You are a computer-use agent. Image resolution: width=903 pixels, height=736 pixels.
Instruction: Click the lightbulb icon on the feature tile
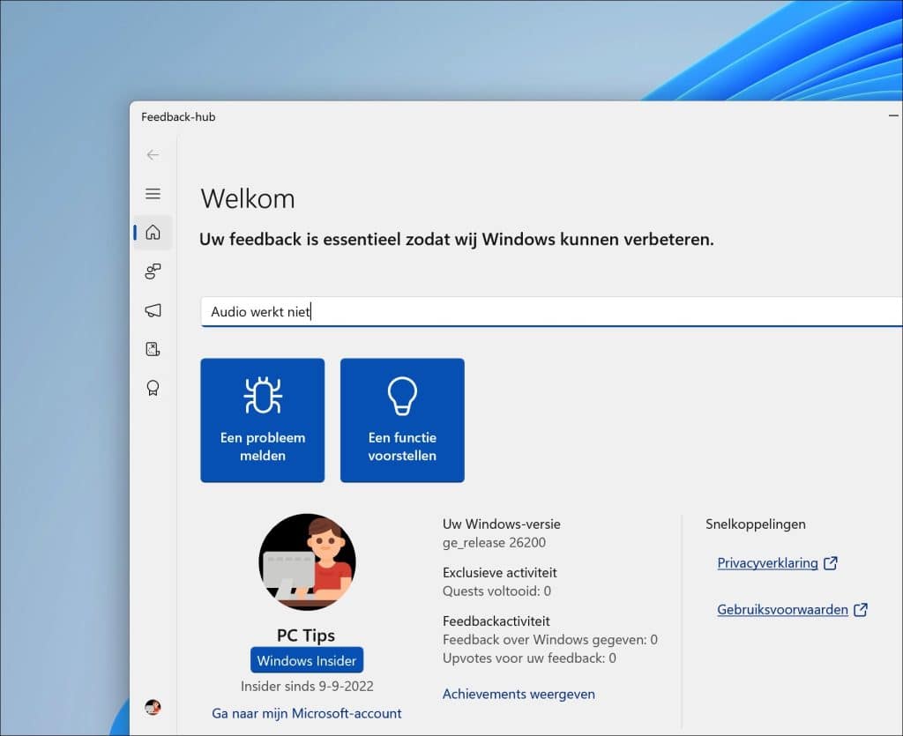402,397
